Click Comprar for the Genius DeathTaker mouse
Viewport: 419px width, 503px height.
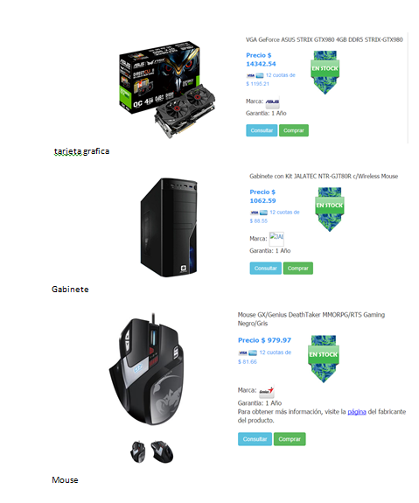[290, 439]
